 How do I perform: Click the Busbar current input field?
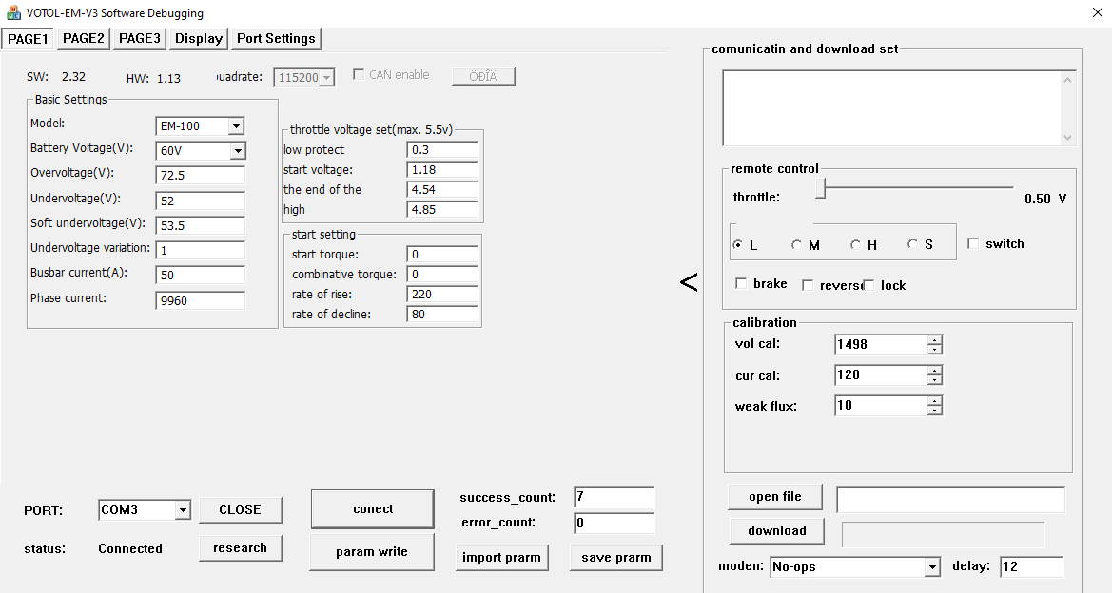point(200,275)
